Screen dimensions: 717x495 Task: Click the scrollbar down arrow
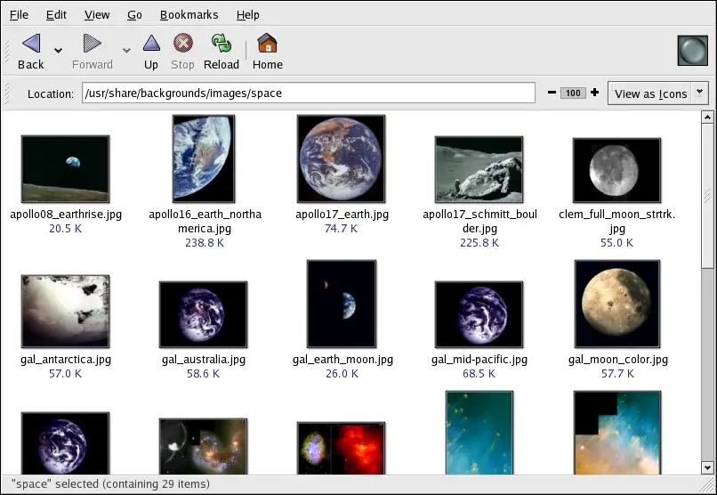pos(707,469)
